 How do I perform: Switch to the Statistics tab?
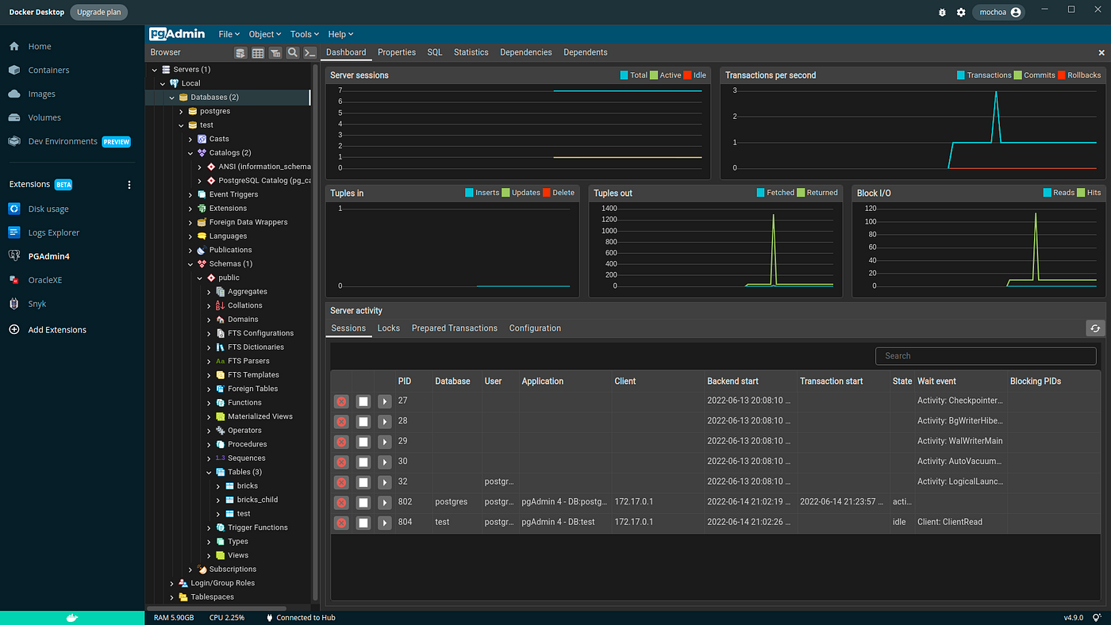471,52
